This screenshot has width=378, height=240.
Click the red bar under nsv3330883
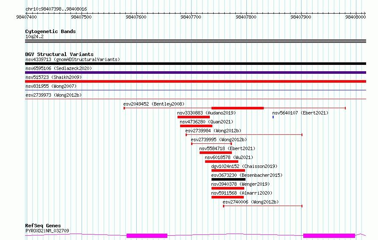click(x=194, y=117)
